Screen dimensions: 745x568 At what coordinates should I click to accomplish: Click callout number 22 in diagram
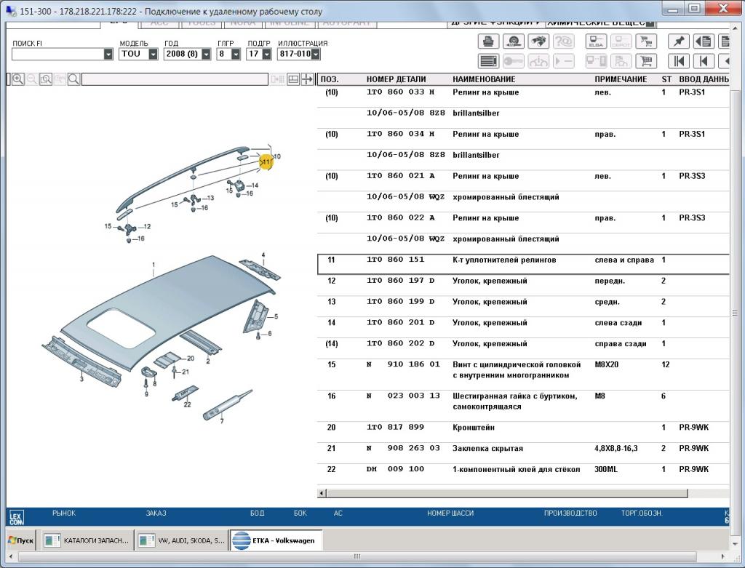pyautogui.click(x=187, y=404)
